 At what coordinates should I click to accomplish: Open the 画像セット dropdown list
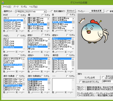tap(45, 12)
